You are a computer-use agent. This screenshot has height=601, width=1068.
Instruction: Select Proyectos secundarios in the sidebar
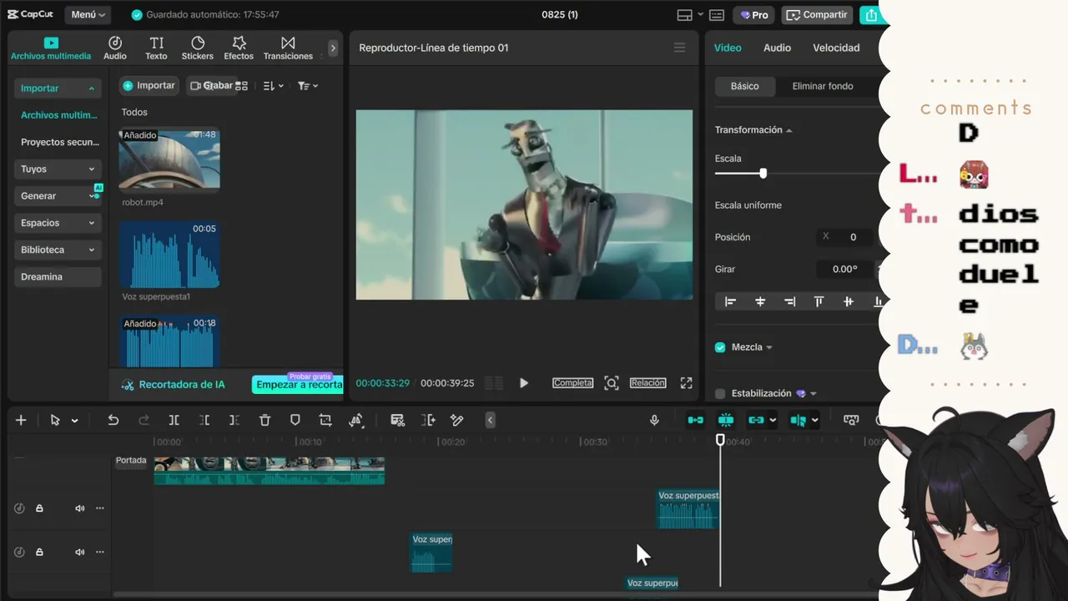(x=60, y=142)
